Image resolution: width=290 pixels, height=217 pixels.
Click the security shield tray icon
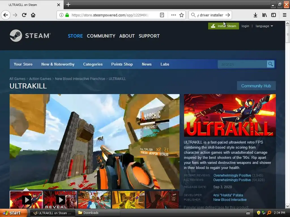pos(259,213)
